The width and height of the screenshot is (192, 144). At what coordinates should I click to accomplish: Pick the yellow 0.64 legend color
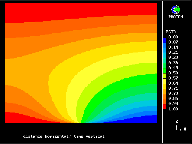pos(164,83)
